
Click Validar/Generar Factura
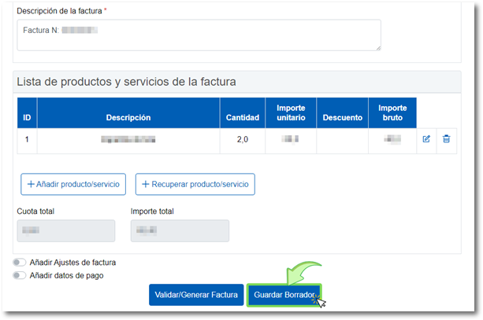(196, 295)
